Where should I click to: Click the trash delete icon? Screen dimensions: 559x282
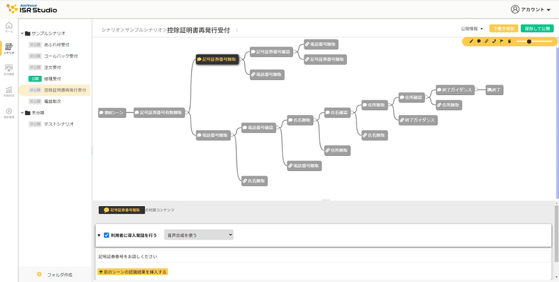point(509,42)
